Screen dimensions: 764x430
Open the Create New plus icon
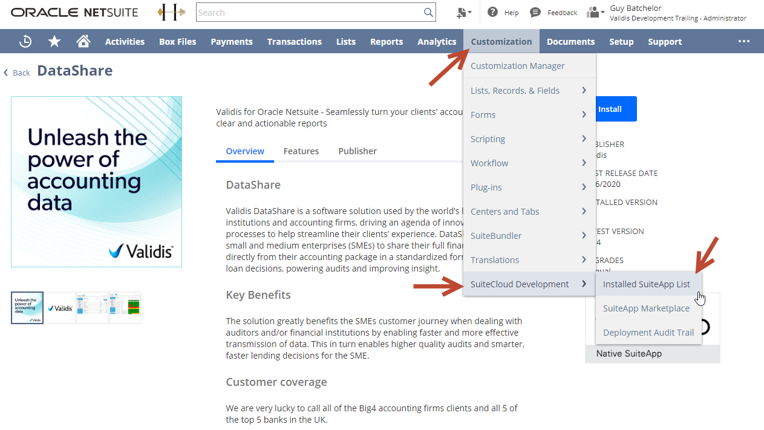[x=464, y=12]
